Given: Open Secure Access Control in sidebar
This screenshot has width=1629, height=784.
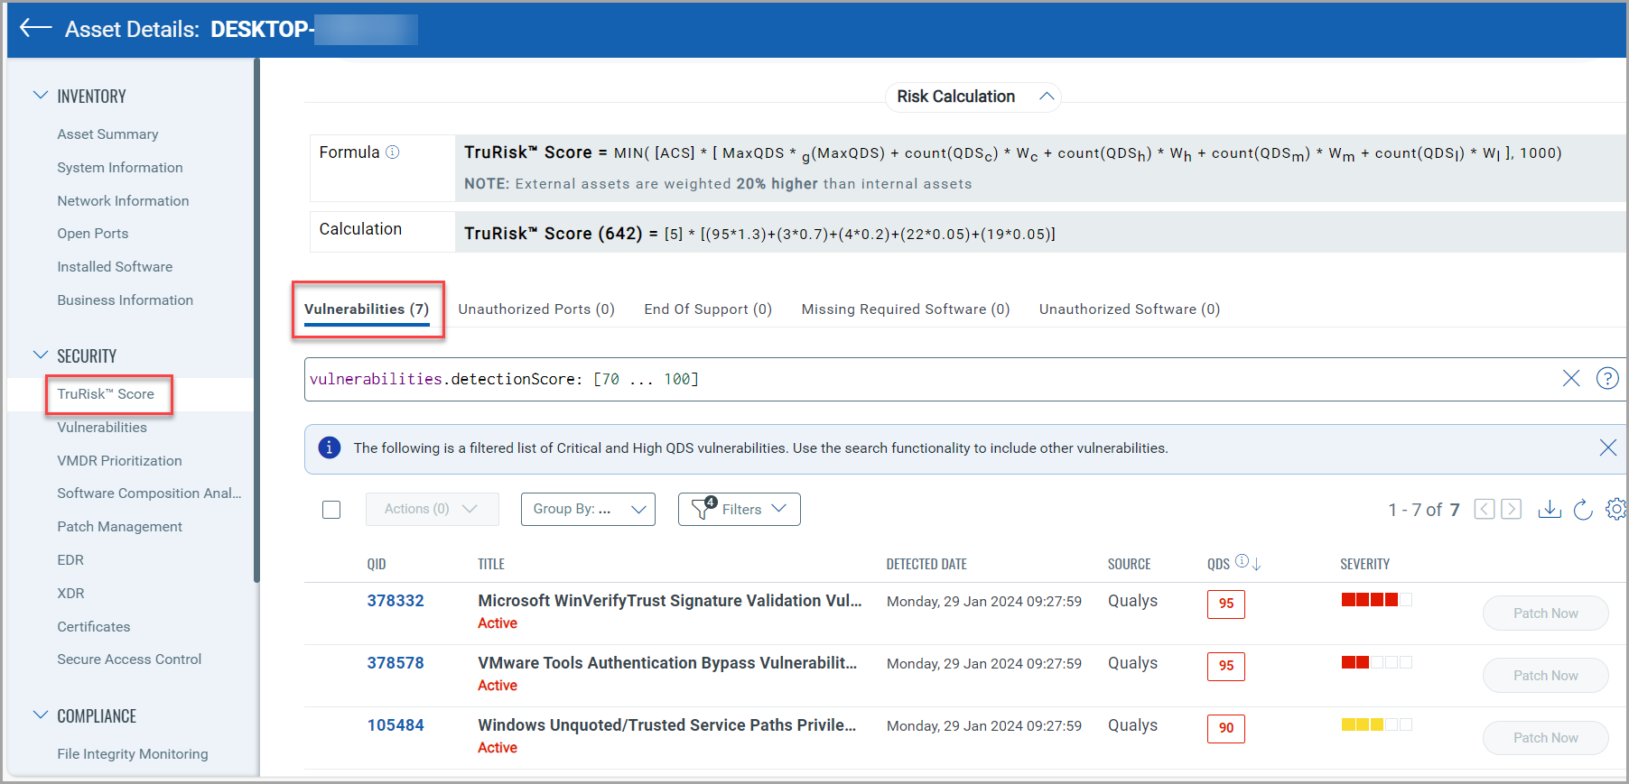Looking at the screenshot, I should (129, 659).
